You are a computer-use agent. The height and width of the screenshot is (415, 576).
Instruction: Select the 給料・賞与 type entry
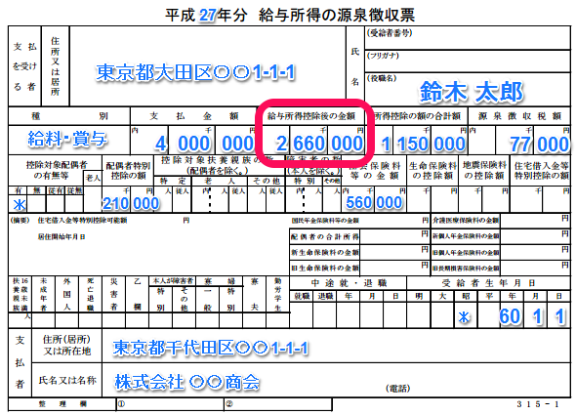pyautogui.click(x=67, y=139)
